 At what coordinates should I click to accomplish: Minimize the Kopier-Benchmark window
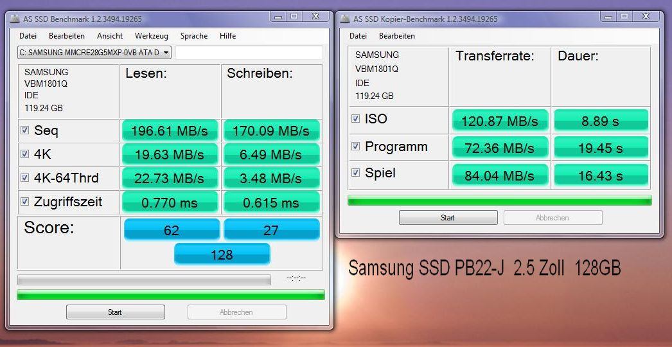click(608, 17)
